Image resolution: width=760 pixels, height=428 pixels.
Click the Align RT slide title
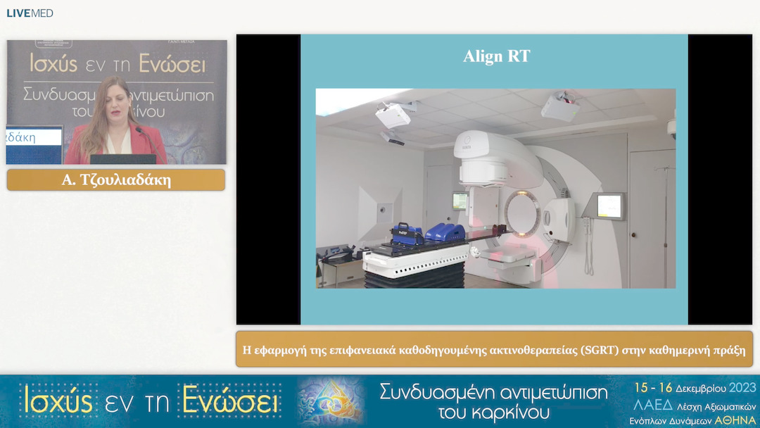(496, 56)
